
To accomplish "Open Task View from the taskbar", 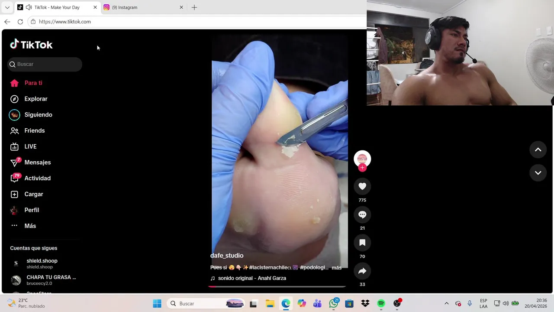I will 253,304.
